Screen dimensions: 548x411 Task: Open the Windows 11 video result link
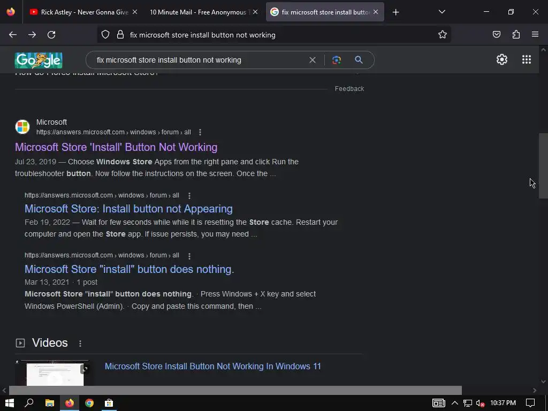click(213, 366)
